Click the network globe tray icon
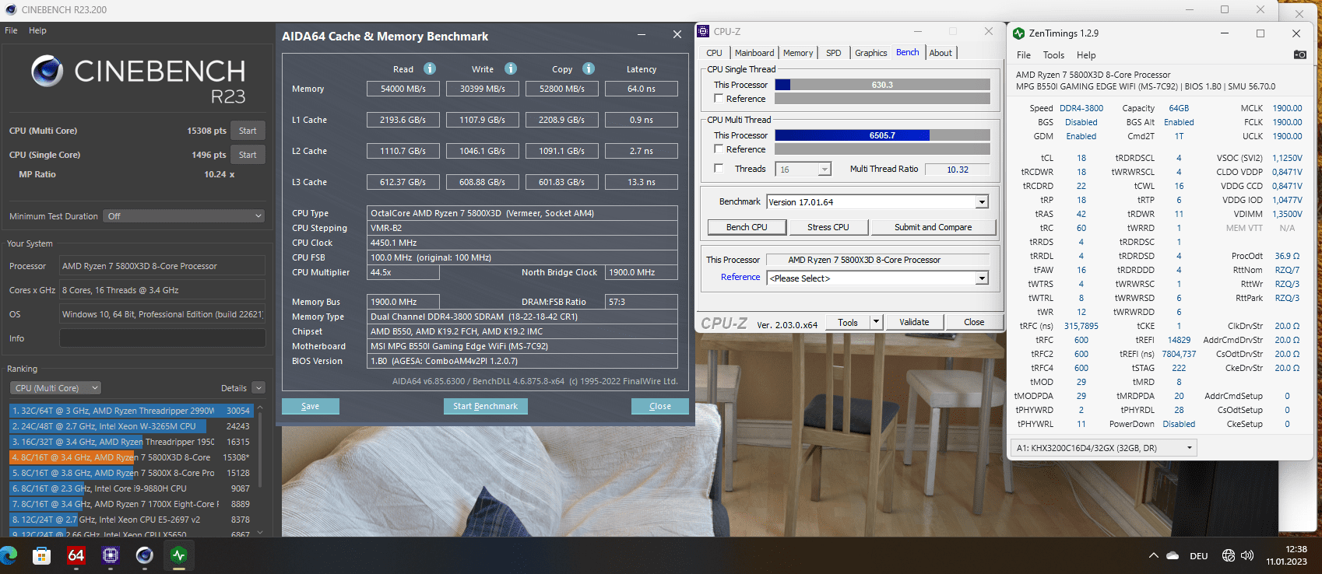 [1229, 555]
